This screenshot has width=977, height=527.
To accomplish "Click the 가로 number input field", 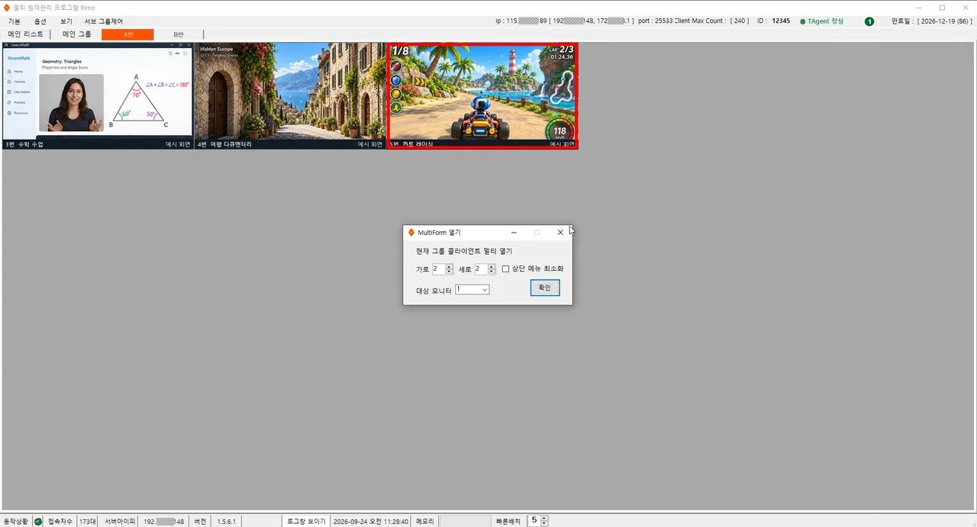I will click(x=438, y=269).
